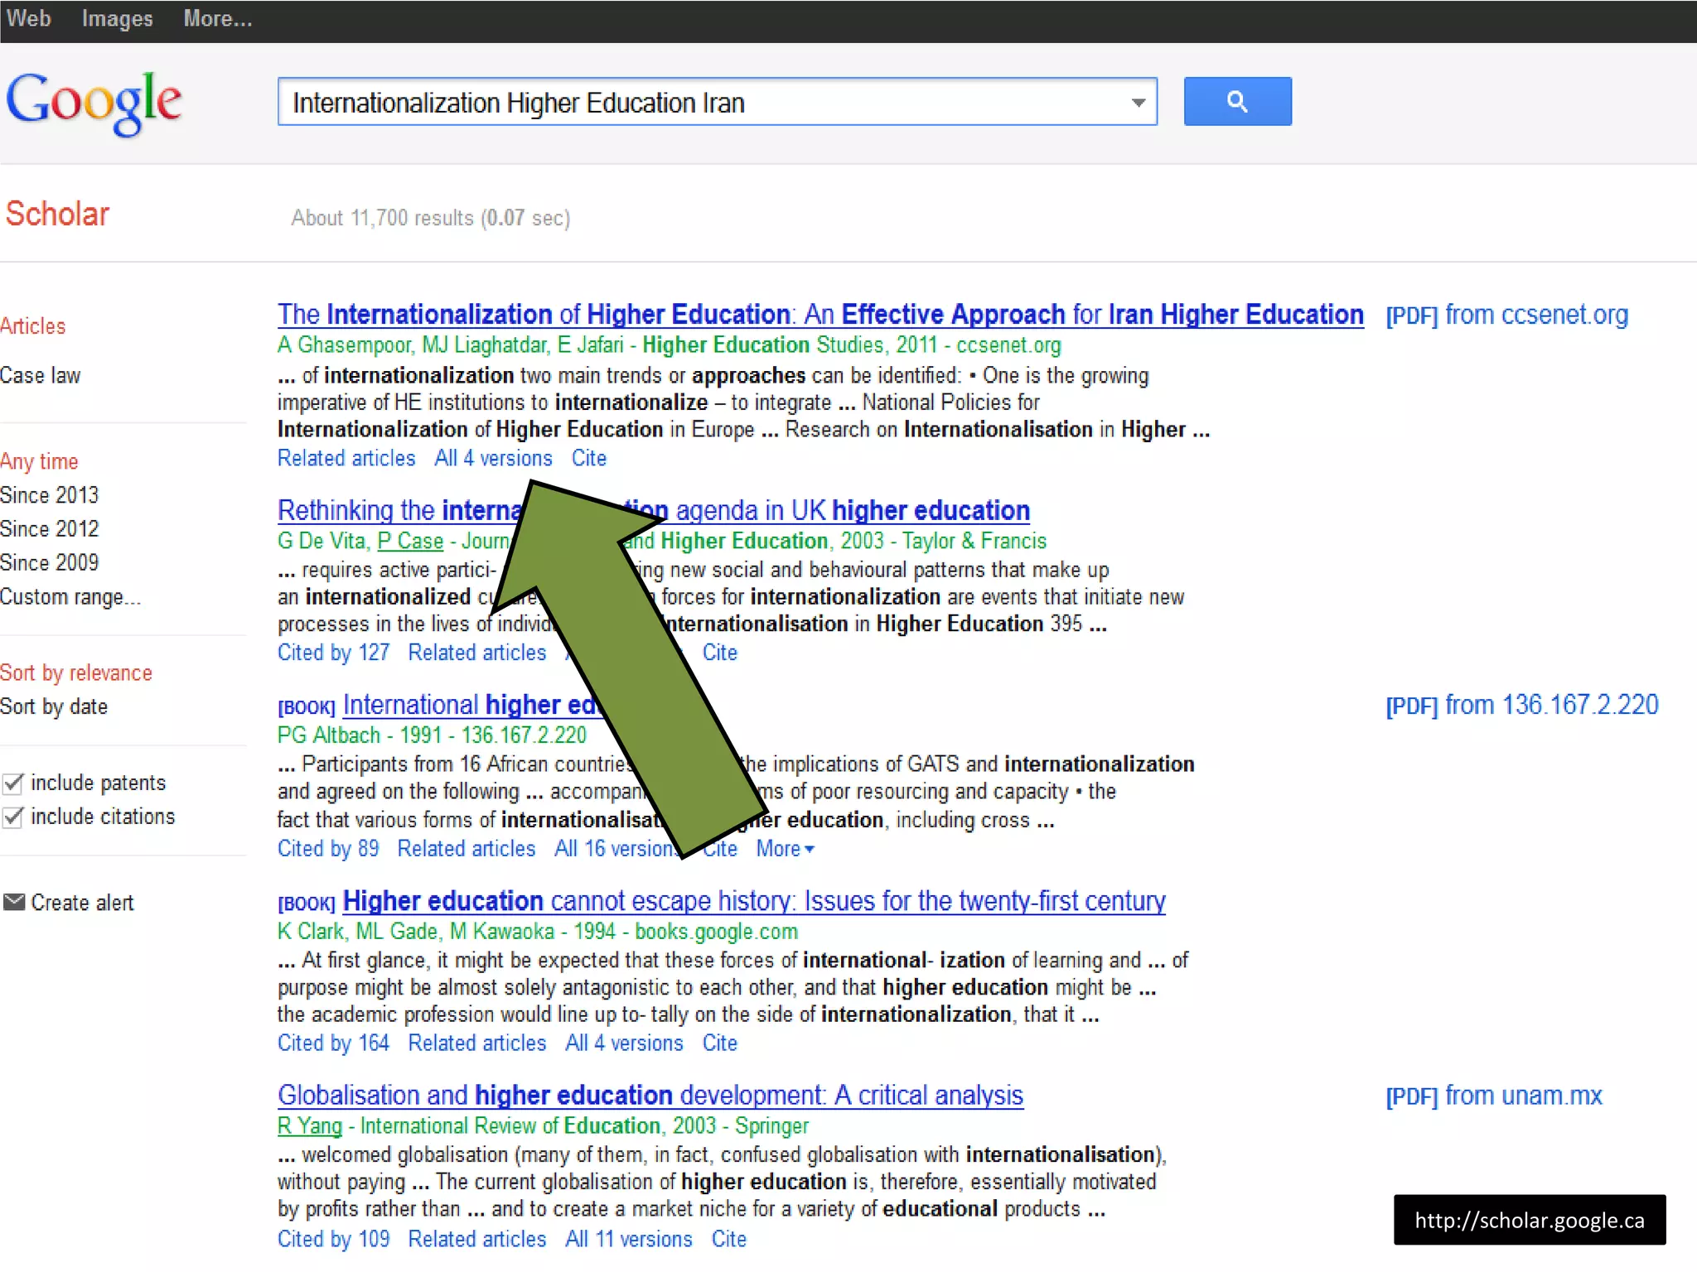Toggle the include citations checkbox
Image resolution: width=1697 pixels, height=1272 pixels.
[x=12, y=817]
